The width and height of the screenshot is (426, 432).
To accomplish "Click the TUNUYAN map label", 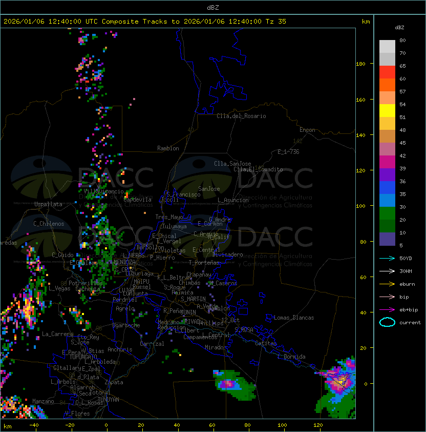I will click(x=109, y=400).
